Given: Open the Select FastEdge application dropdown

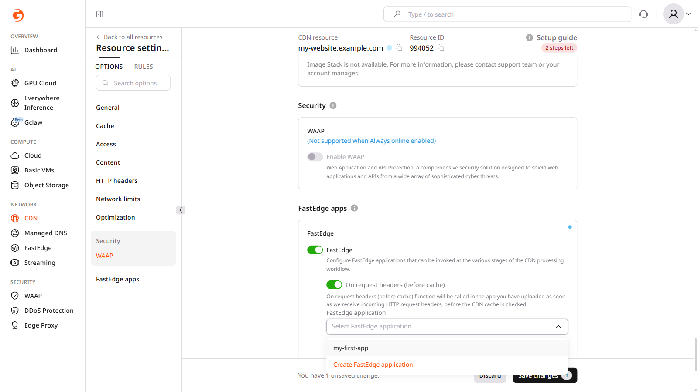Looking at the screenshot, I should click(x=447, y=327).
